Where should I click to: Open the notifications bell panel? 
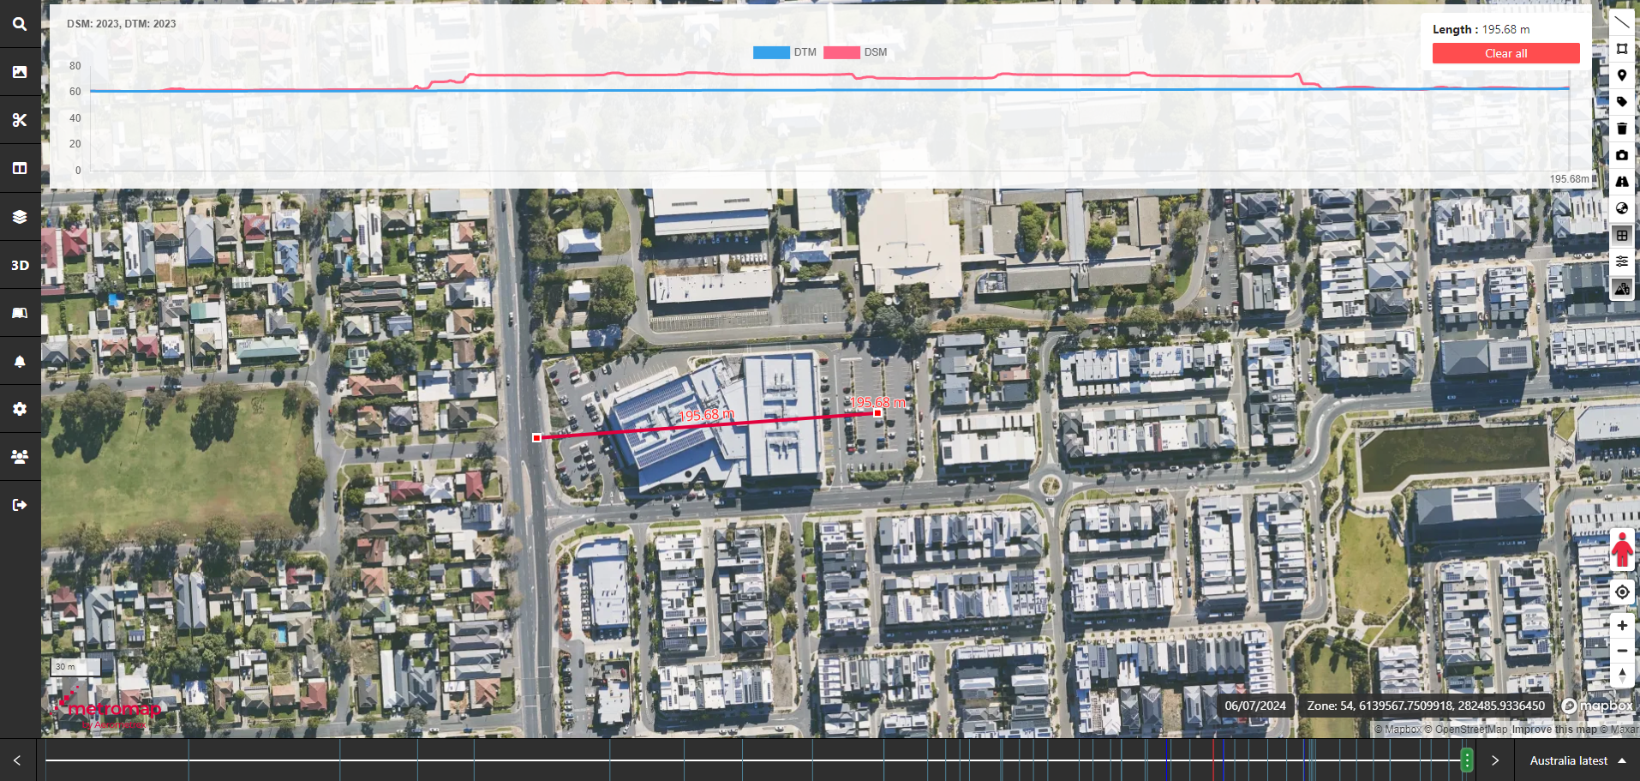[19, 360]
